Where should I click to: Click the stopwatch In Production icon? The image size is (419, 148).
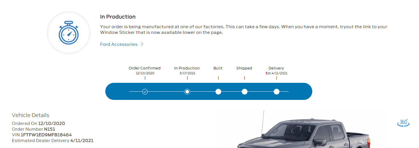pyautogui.click(x=69, y=33)
